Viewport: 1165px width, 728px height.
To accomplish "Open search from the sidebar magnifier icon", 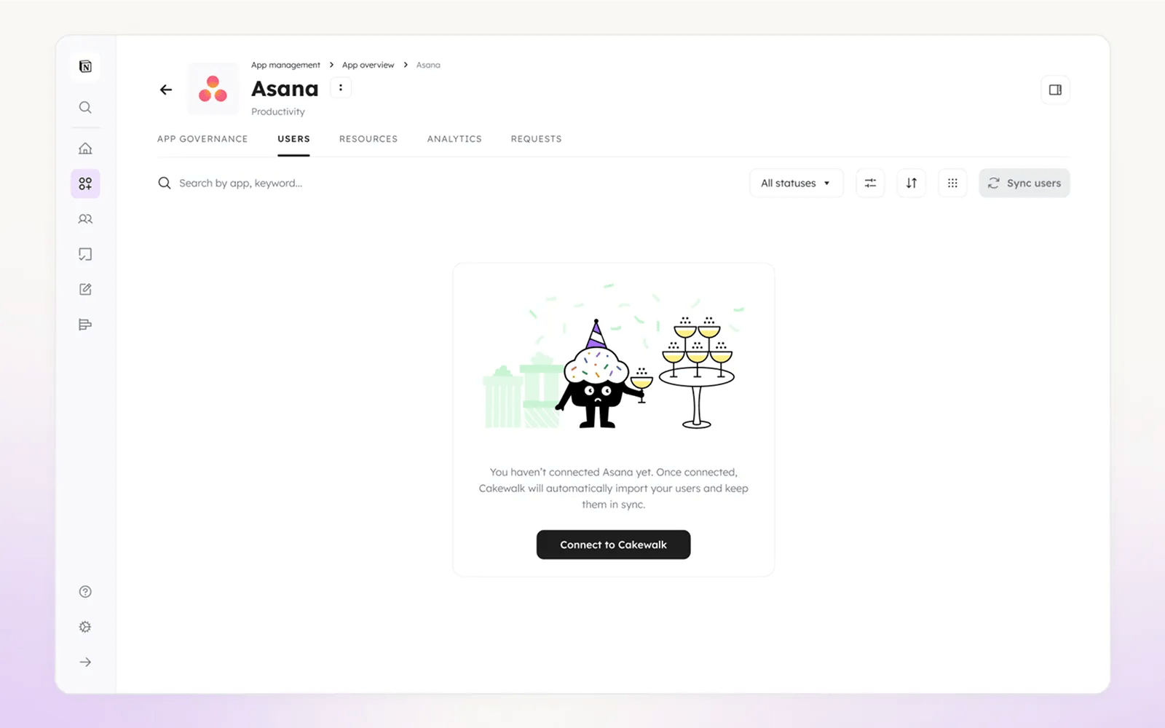I will coord(85,108).
